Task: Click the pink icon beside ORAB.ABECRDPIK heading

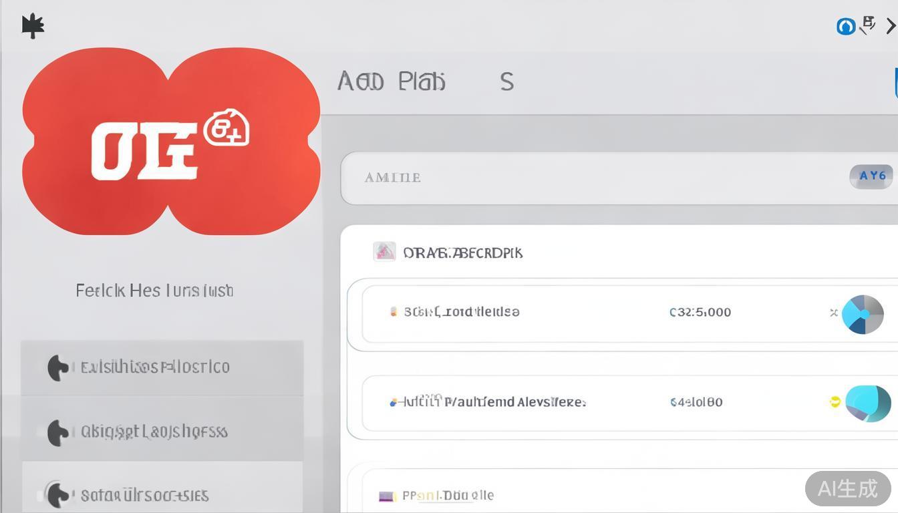Action: [x=384, y=252]
